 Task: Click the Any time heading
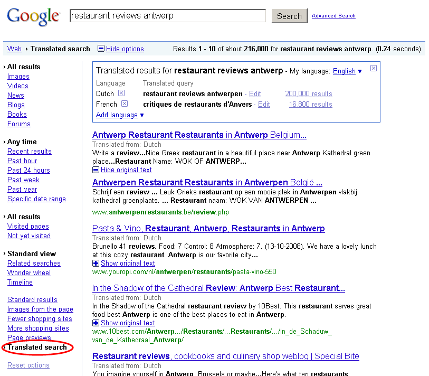[x=22, y=142]
